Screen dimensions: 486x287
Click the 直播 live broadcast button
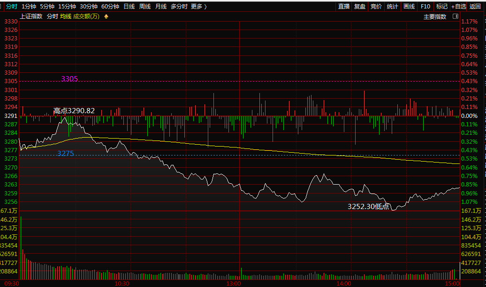[344, 6]
